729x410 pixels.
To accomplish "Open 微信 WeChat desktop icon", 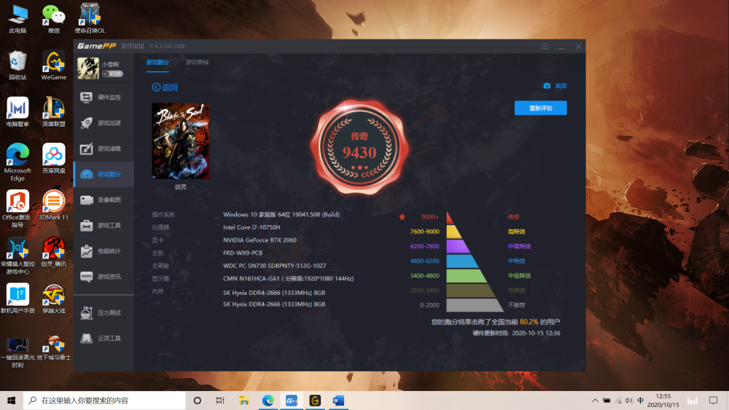I will (53, 19).
